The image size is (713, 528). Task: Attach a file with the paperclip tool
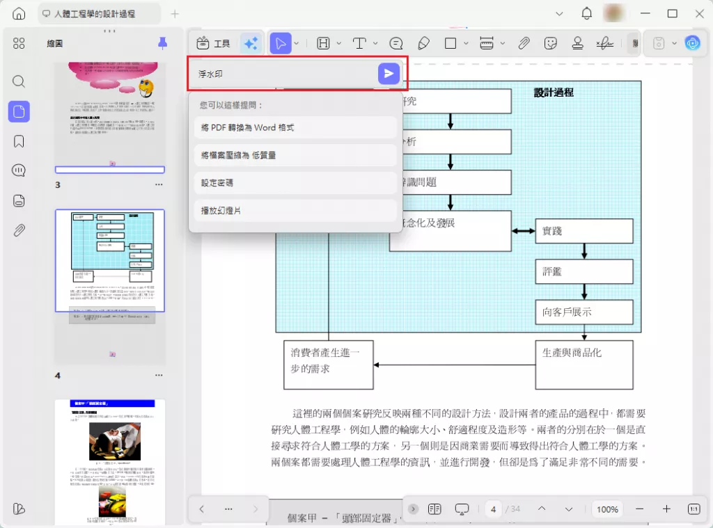click(x=524, y=43)
